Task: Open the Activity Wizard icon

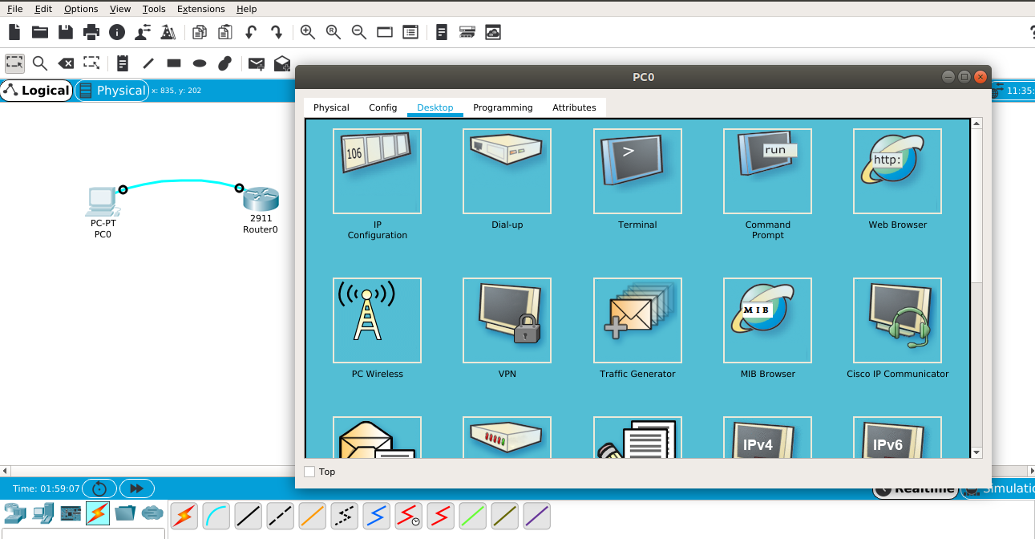Action: (x=143, y=32)
